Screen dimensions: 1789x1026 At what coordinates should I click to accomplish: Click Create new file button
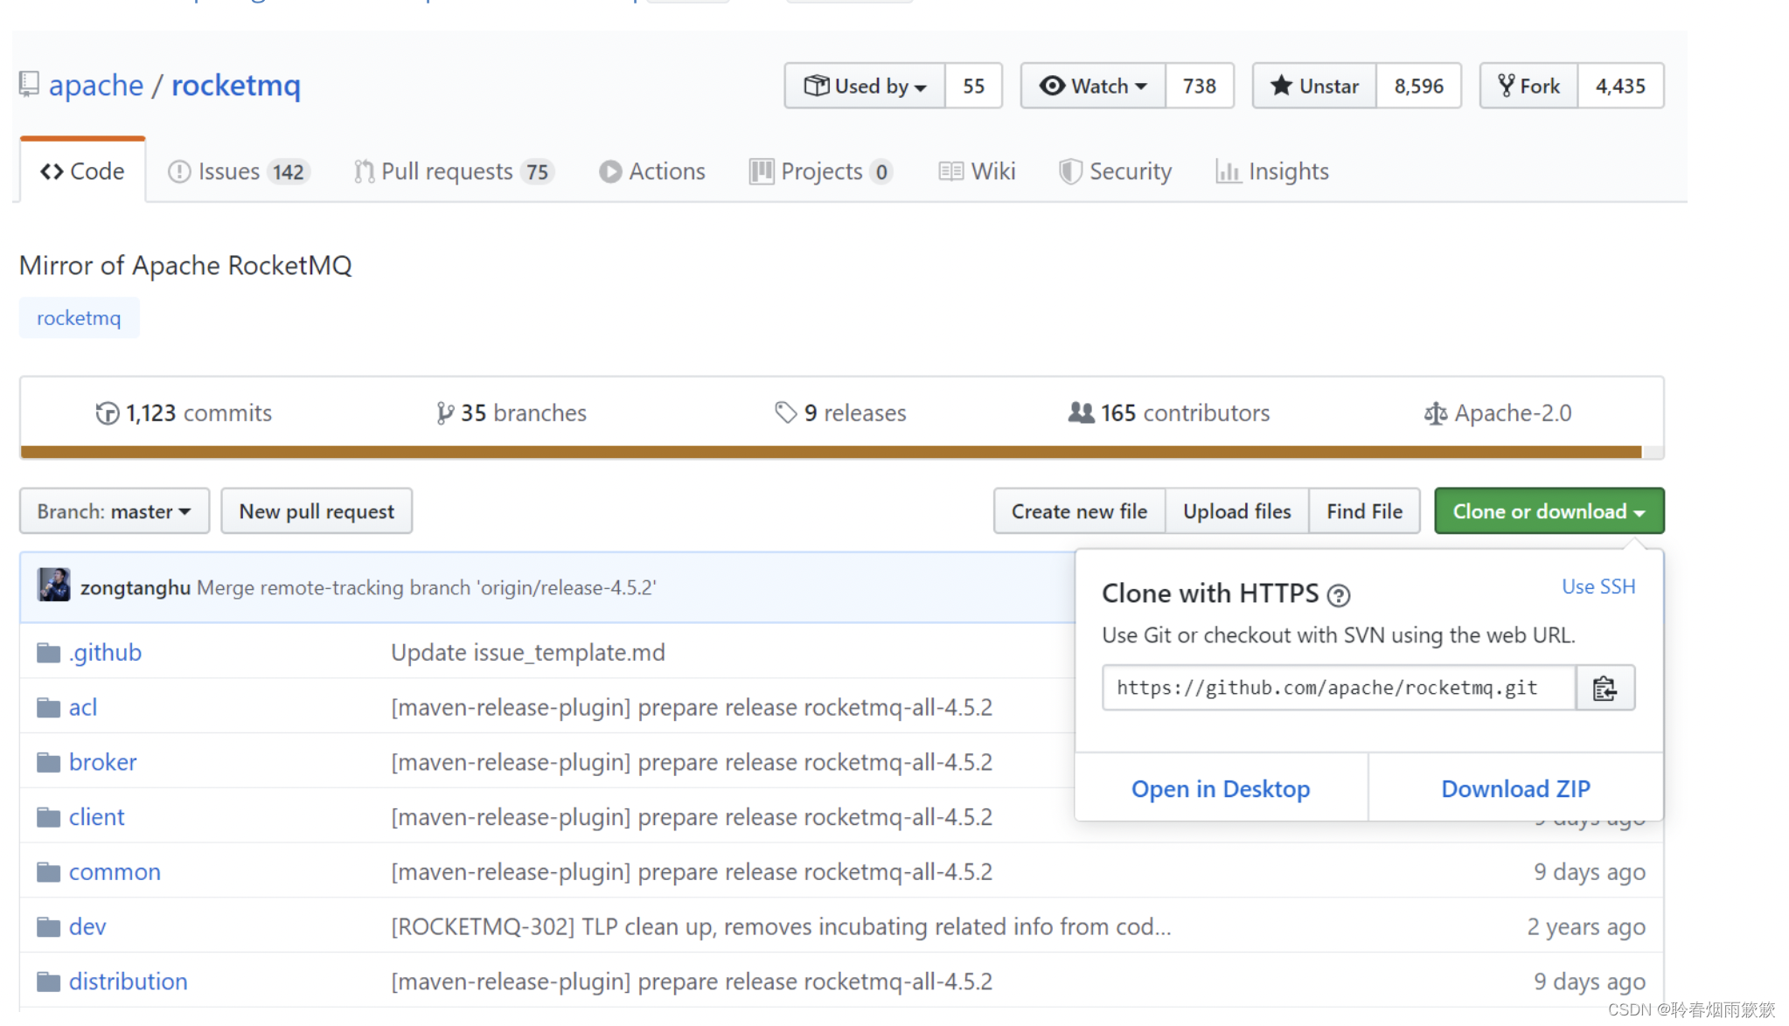pyautogui.click(x=1079, y=511)
